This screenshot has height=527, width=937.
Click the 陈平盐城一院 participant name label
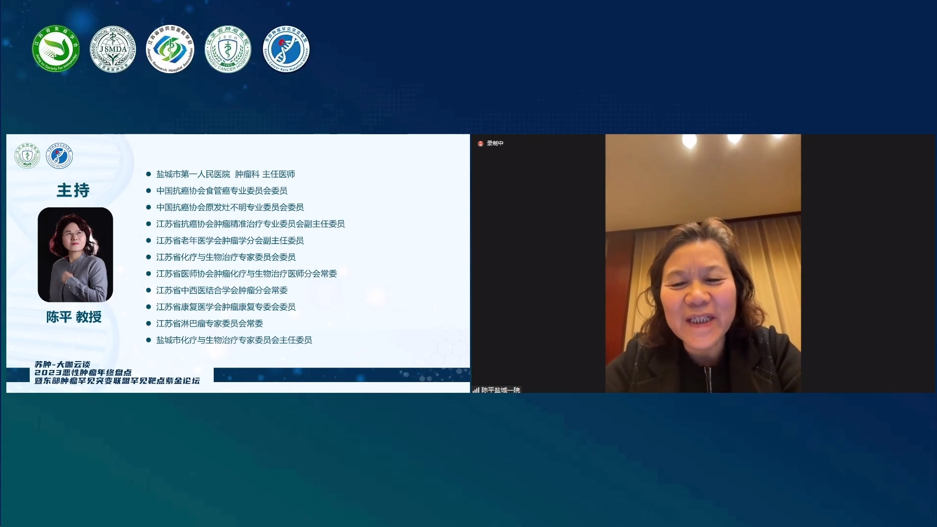tap(501, 390)
